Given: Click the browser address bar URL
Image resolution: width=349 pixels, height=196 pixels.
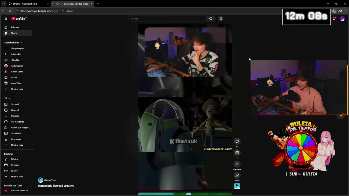Looking at the screenshot, I should point(46,11).
